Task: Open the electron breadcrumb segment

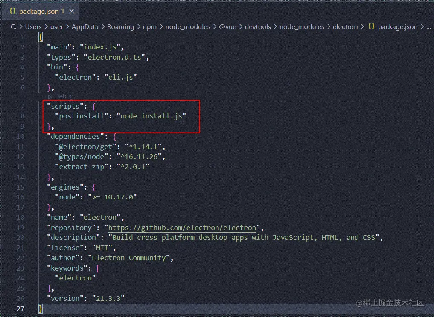Action: [x=345, y=26]
